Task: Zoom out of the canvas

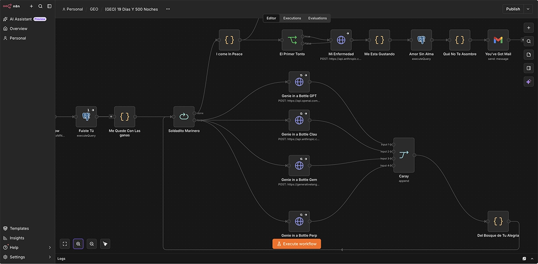Action: coord(92,244)
